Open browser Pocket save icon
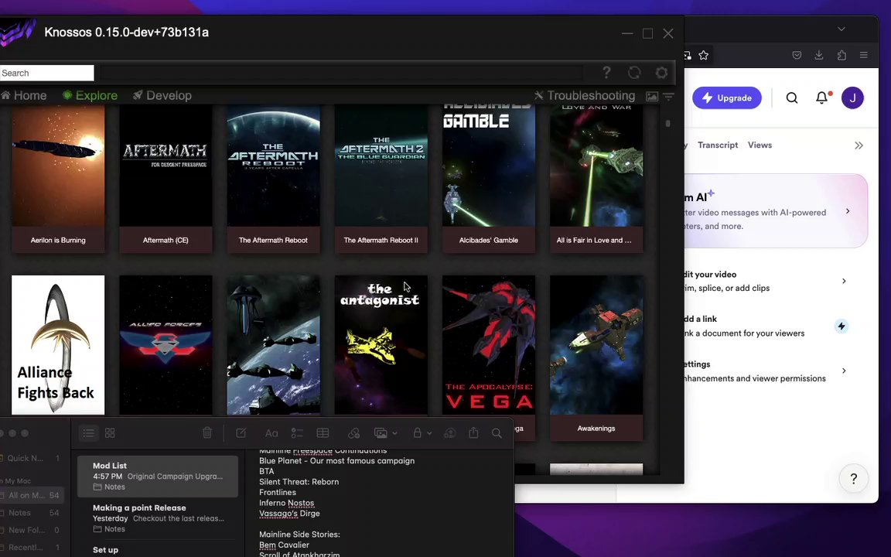 coord(797,55)
